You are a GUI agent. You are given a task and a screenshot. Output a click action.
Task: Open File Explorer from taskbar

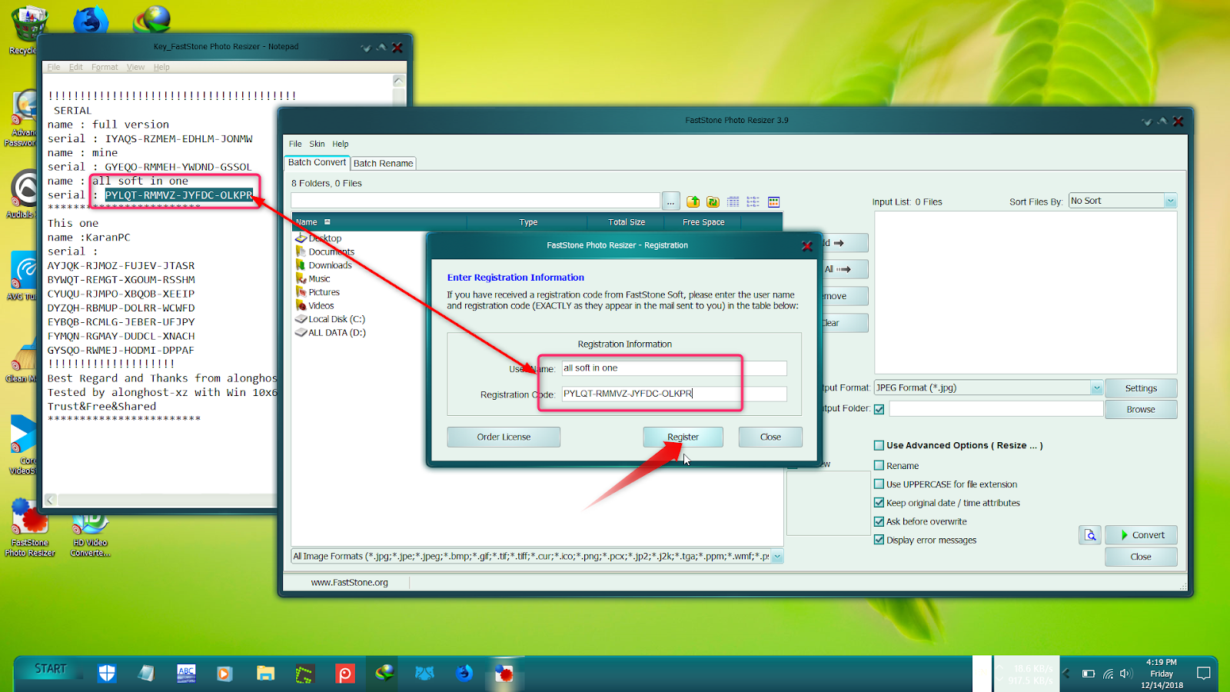265,674
